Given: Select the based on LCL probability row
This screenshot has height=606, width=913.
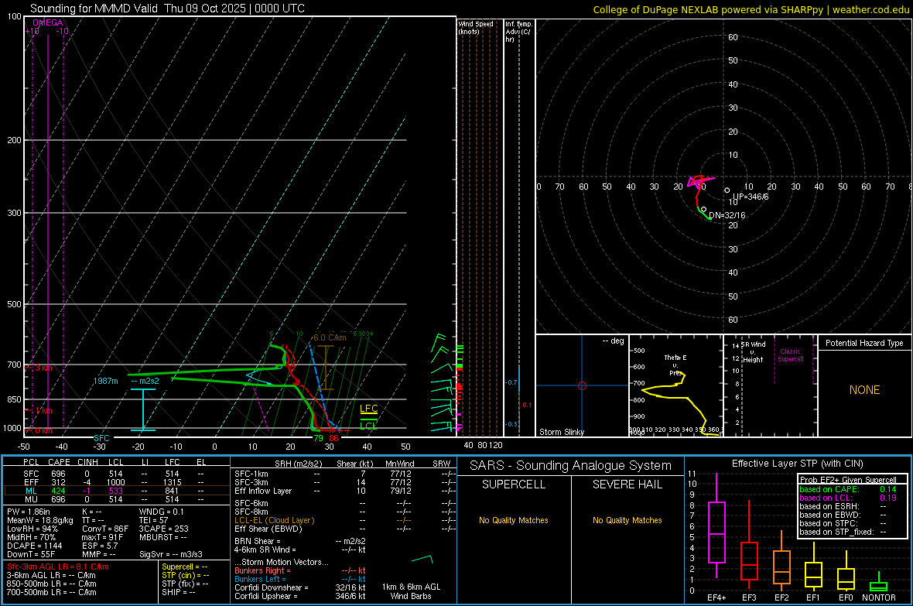Looking at the screenshot, I should click(x=848, y=498).
